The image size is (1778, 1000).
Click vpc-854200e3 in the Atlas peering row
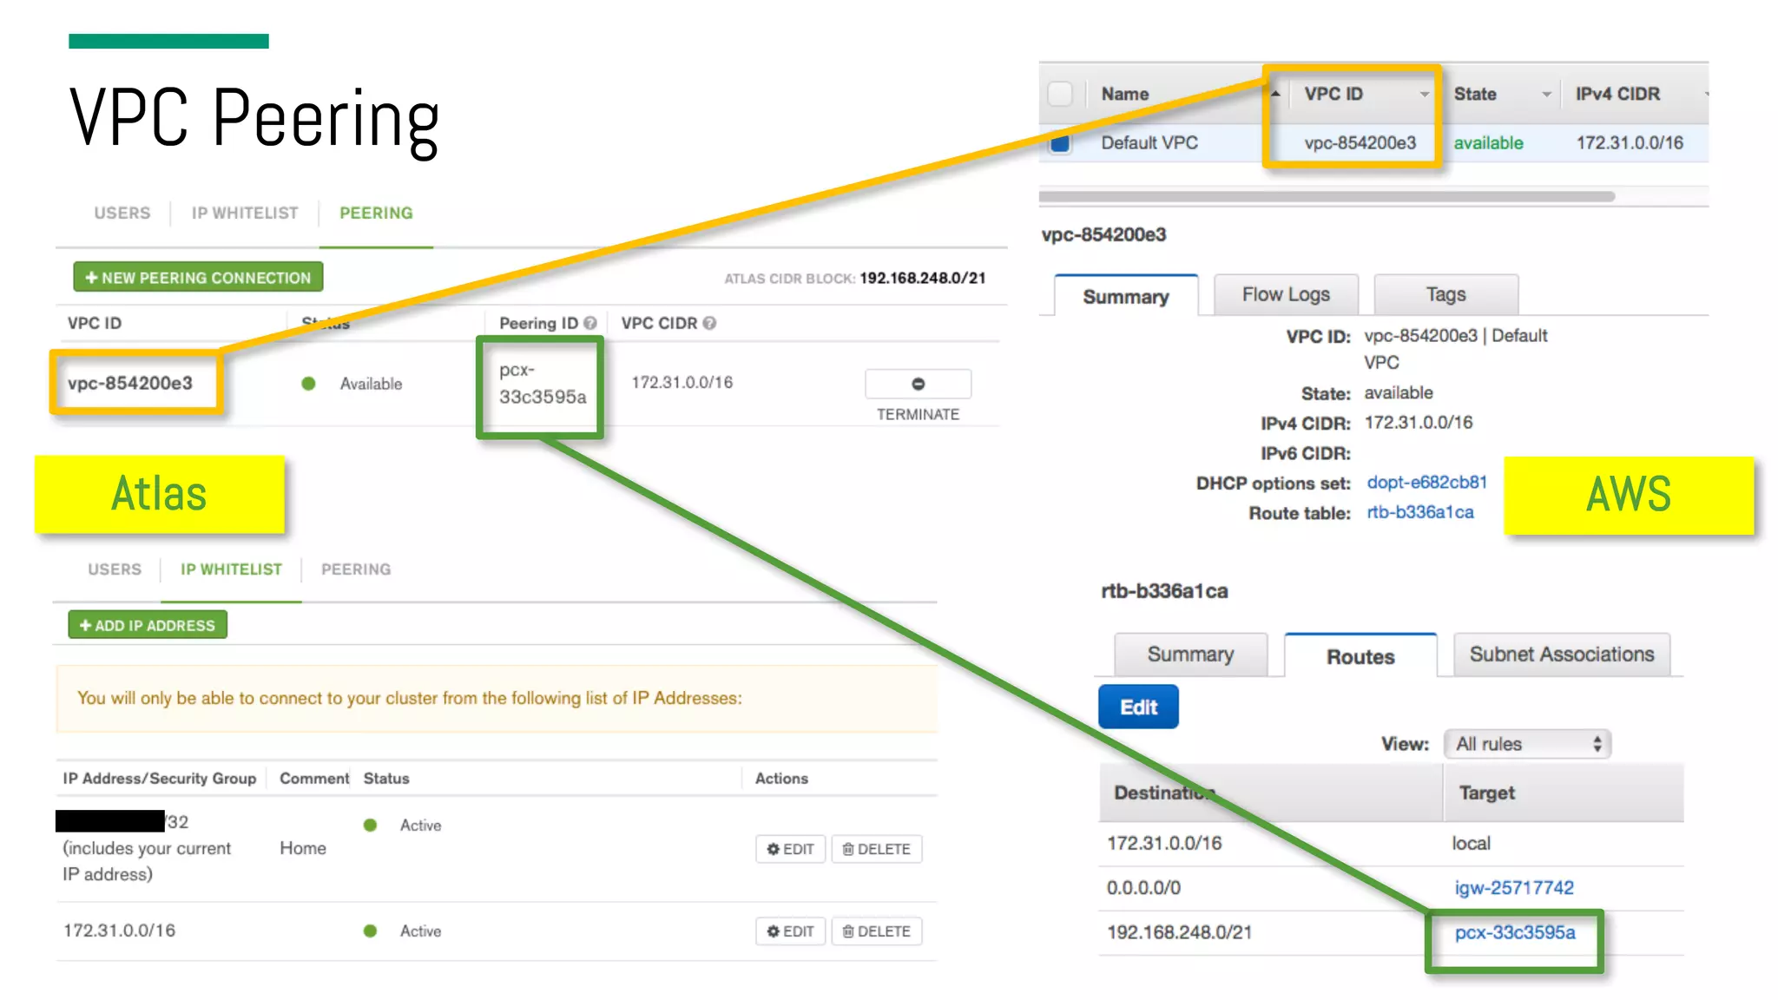130,383
